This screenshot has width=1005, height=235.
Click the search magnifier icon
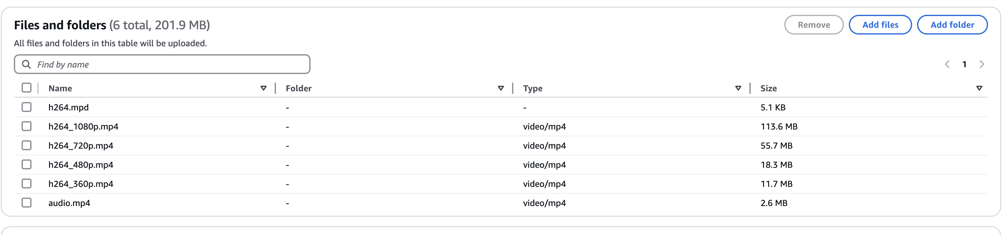coord(26,64)
